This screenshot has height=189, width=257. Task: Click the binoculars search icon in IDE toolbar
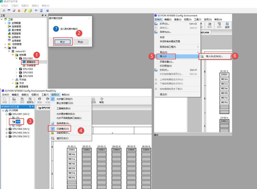[x=4, y=11]
